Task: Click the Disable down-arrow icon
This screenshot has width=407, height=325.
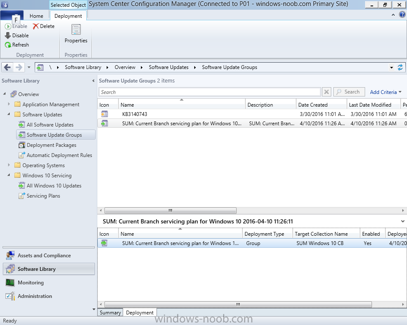Action: [x=8, y=36]
